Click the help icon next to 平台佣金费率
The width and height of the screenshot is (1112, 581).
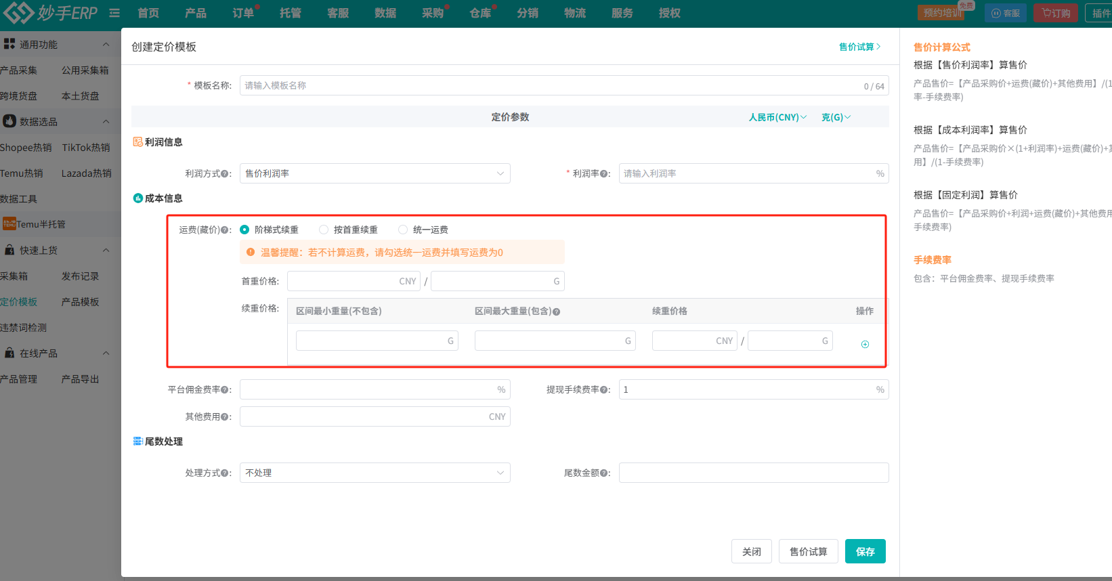[x=225, y=390]
